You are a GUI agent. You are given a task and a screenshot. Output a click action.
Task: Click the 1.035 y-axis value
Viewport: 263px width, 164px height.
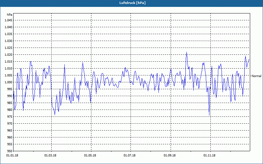(x=9, y=34)
